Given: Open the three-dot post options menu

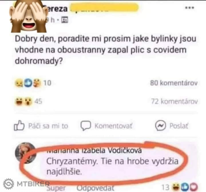Looking at the screenshot, I should pyautogui.click(x=189, y=8).
